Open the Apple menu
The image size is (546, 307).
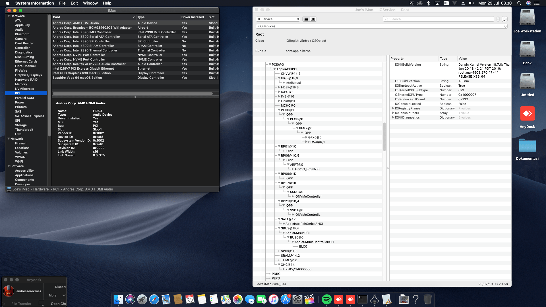pos(8,3)
